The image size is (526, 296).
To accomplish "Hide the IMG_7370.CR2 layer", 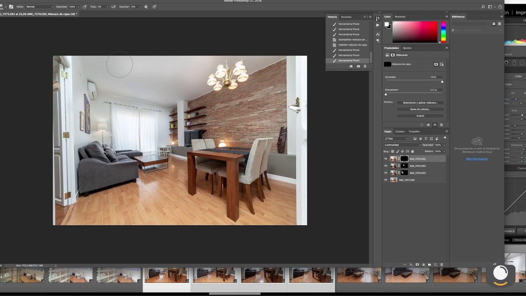I will tap(385, 159).
